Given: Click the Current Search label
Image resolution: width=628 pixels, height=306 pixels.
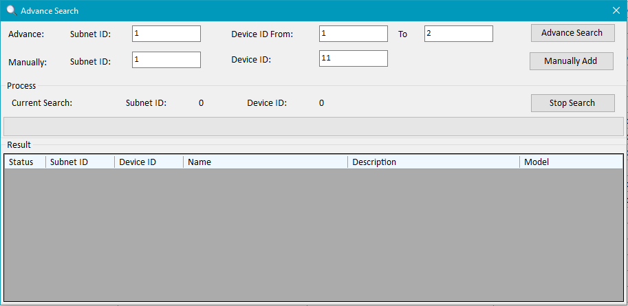Looking at the screenshot, I should click(42, 103).
